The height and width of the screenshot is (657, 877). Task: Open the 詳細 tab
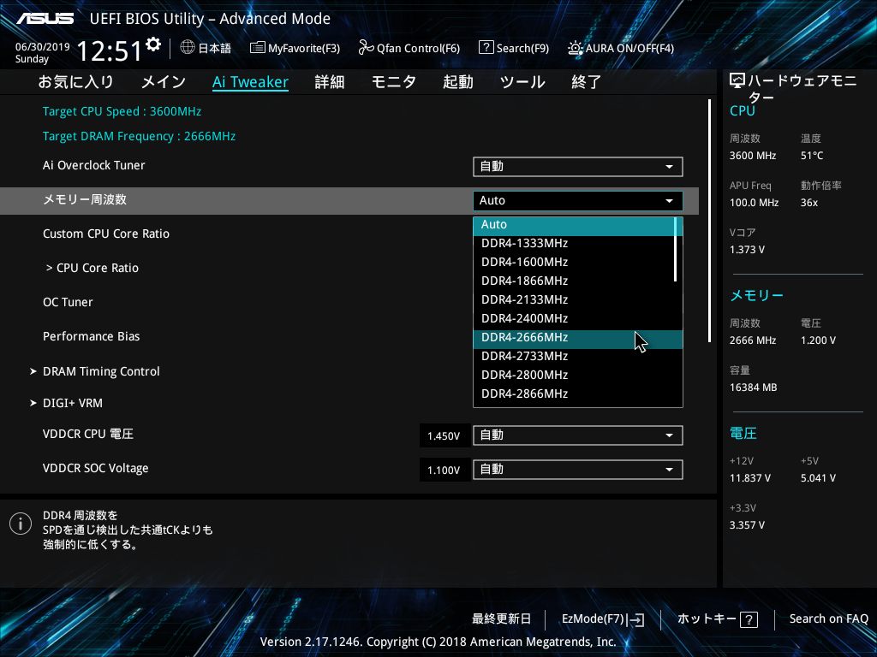(330, 82)
